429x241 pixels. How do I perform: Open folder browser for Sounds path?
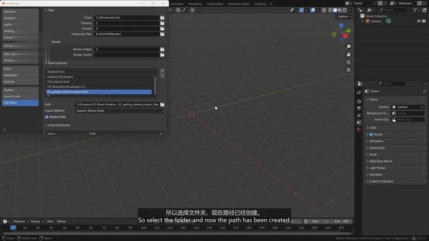[162, 28]
